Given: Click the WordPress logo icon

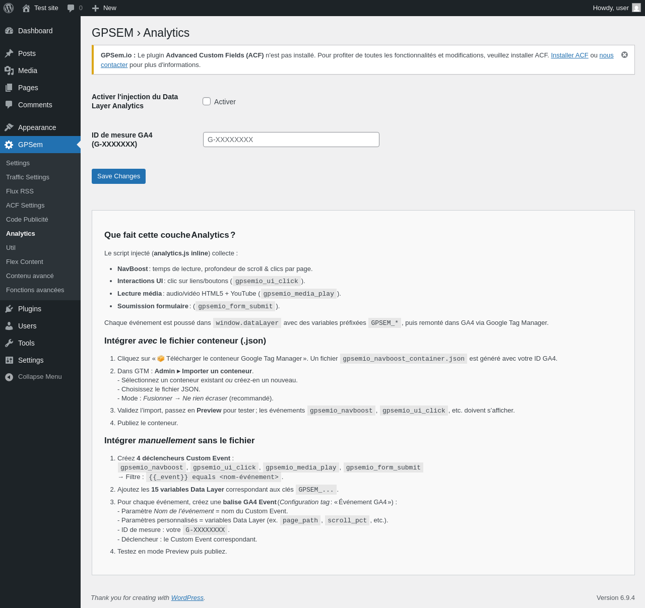Looking at the screenshot, I should 9,8.
